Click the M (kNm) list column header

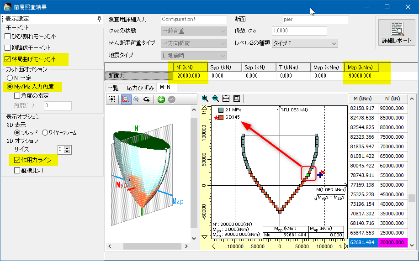[x=363, y=99]
